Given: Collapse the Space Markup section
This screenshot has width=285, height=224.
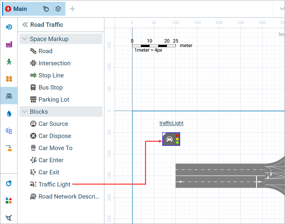Looking at the screenshot, I should (x=25, y=39).
